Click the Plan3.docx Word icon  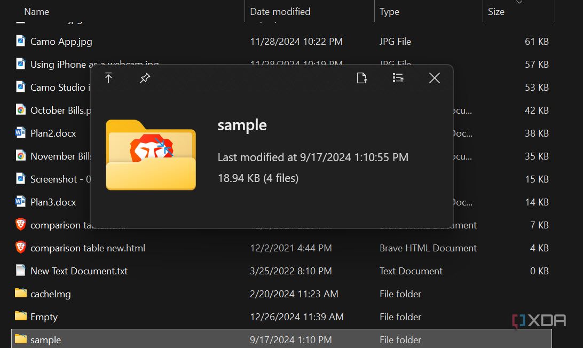[20, 202]
